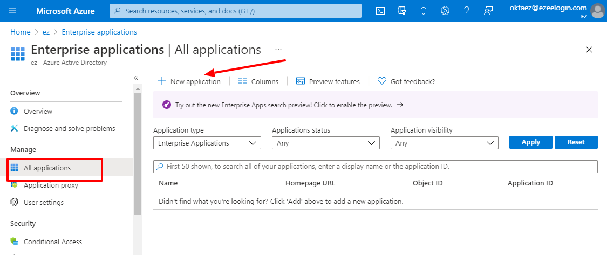Viewport: 607px width, 255px height.
Task: Open the Application type dropdown
Action: tap(207, 143)
